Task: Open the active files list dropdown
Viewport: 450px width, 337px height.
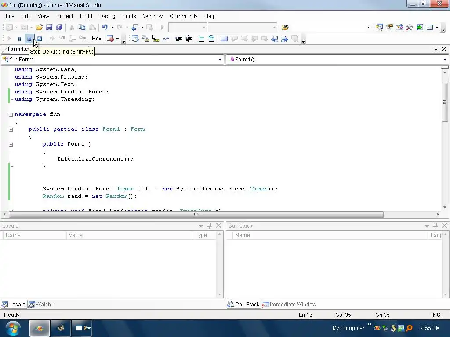Action: pos(436,49)
